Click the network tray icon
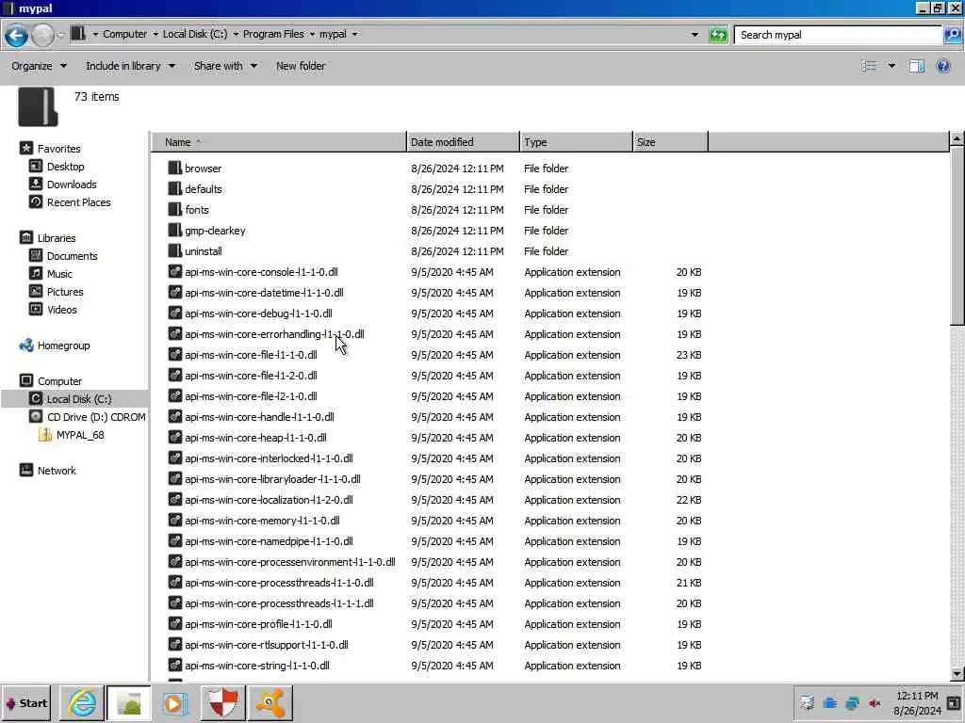The height and width of the screenshot is (723, 965). coord(852,702)
